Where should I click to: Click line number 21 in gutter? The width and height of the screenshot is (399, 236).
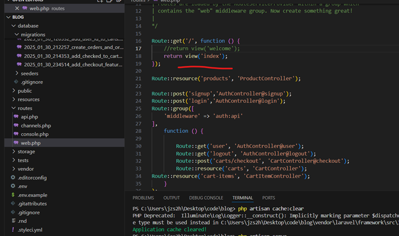[x=138, y=79]
